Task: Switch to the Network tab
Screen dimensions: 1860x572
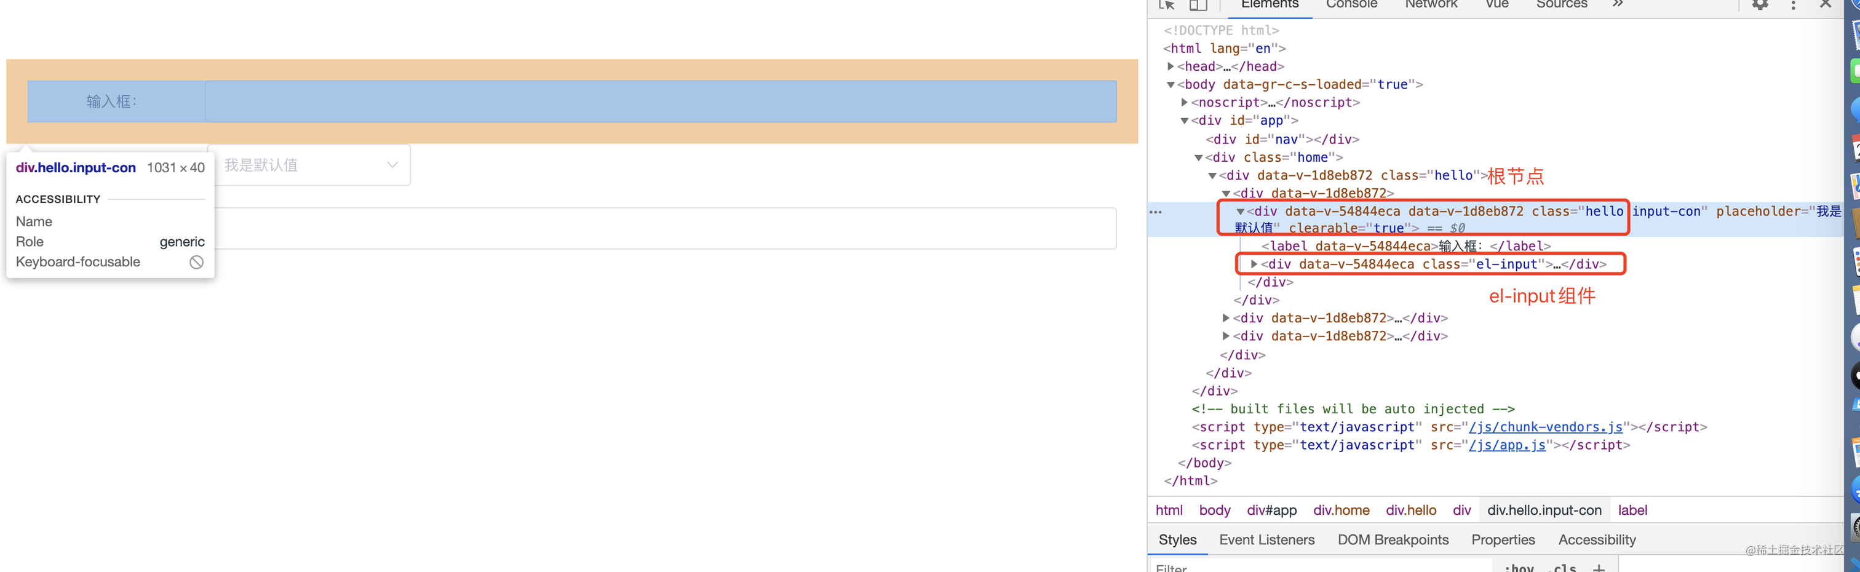Action: coord(1431,4)
